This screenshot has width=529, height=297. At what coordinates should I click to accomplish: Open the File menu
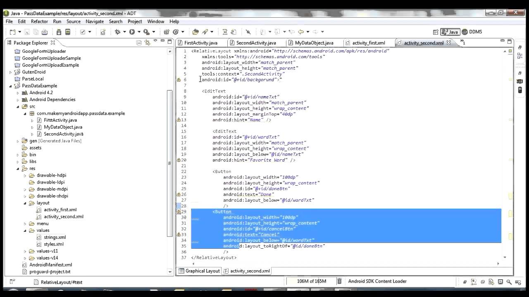9,21
